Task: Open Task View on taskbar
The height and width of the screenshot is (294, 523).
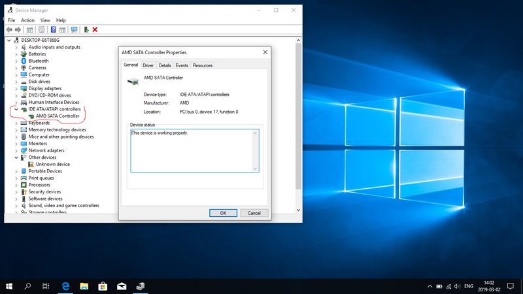Action: (46, 286)
